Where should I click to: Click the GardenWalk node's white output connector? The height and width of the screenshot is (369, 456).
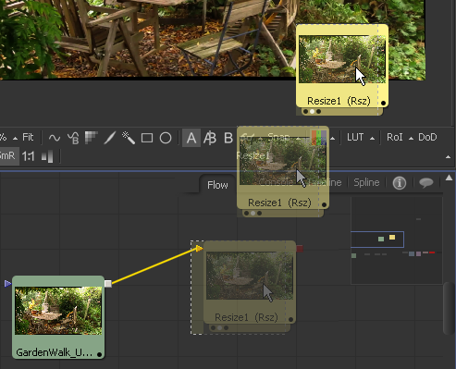coord(108,284)
